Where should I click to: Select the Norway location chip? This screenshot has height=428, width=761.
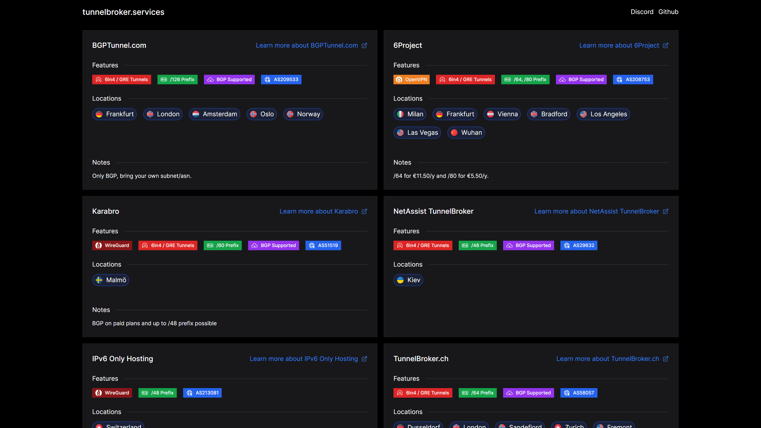tap(303, 114)
